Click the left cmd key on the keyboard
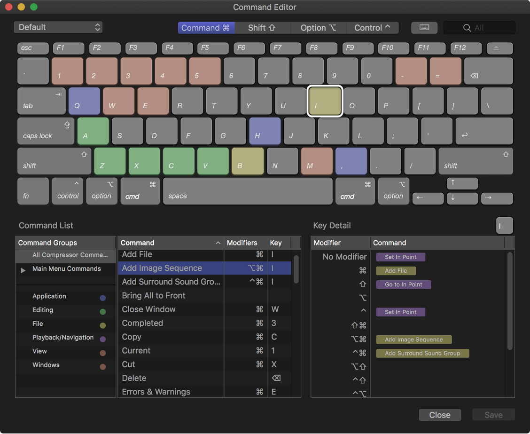Image resolution: width=530 pixels, height=434 pixels. click(x=140, y=191)
